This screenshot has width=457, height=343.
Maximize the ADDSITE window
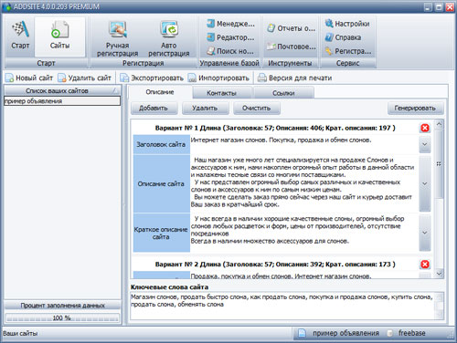[439, 7]
